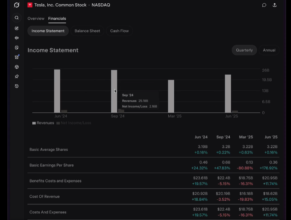Click the Jun '25 net income bar
The height and width of the screenshot is (220, 291).
click(235, 111)
